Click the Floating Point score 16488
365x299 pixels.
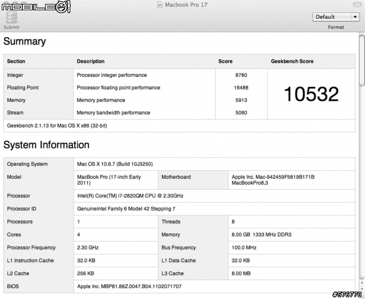pyautogui.click(x=241, y=88)
